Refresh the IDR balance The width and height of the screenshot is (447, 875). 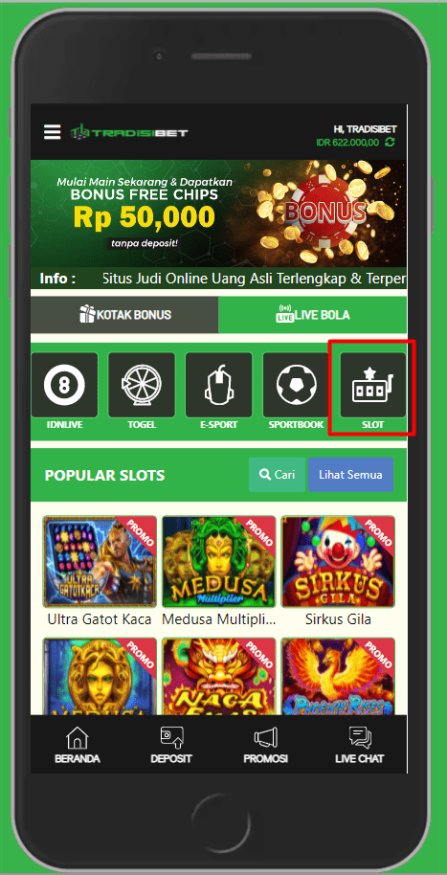(x=391, y=143)
